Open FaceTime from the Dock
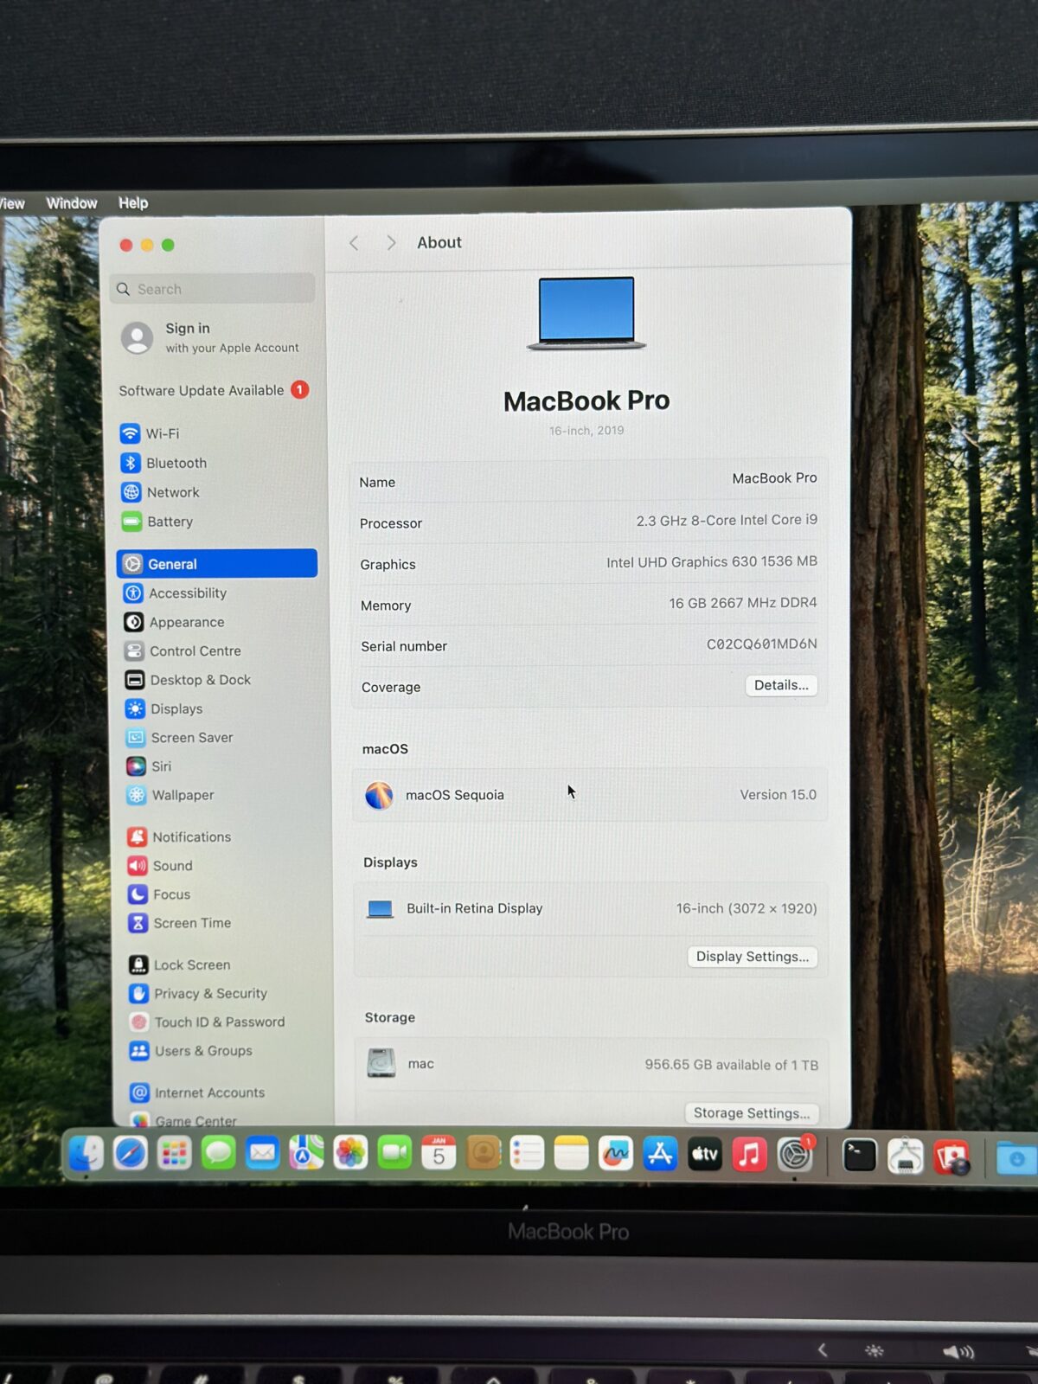The image size is (1038, 1384). pos(394,1153)
